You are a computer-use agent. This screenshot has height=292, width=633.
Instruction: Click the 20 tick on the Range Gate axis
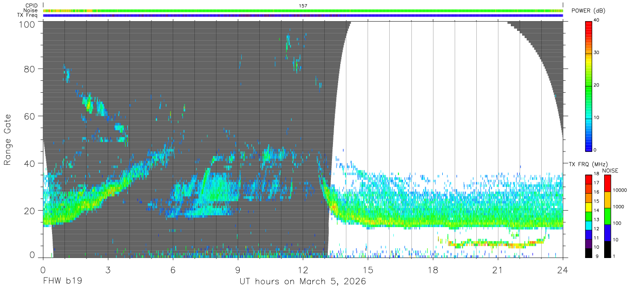pyautogui.click(x=29, y=211)
